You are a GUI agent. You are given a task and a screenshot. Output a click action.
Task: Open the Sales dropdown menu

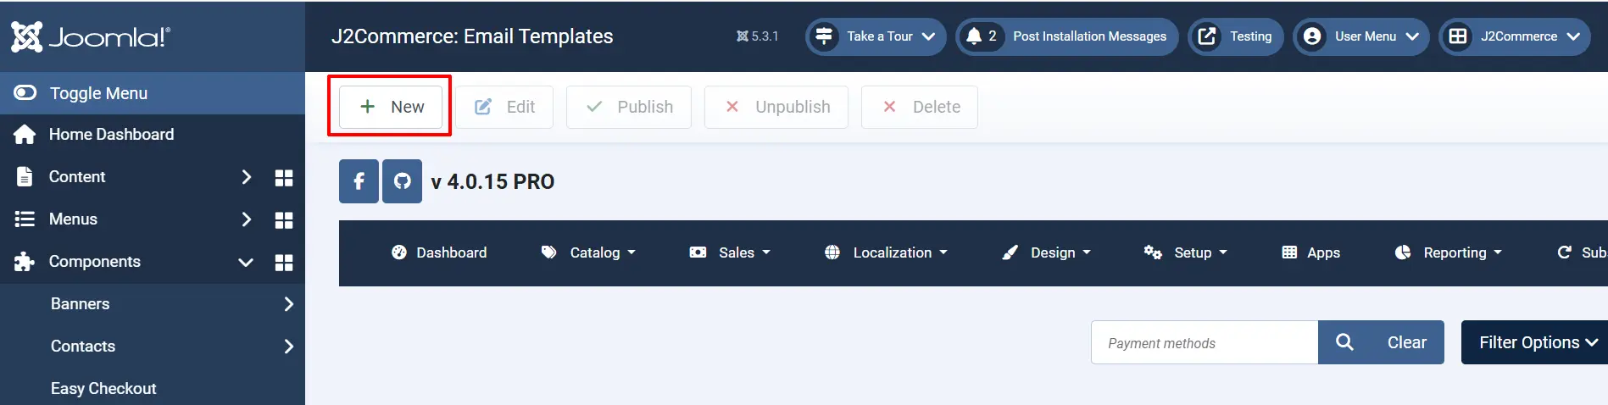[x=730, y=252]
